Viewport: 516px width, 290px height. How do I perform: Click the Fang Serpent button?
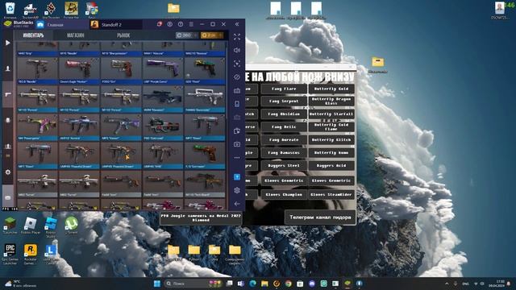point(284,101)
